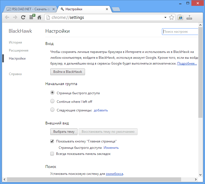205x184 pixels.
Task: Enable Всегда показывать панель закладок checkbox
Action: click(x=52, y=154)
